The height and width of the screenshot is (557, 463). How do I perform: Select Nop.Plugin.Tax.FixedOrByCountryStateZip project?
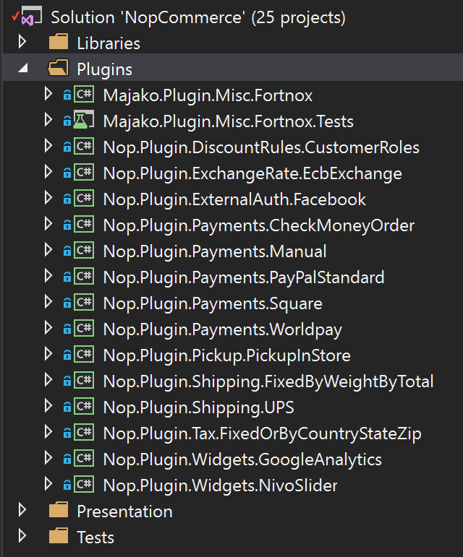pos(262,433)
